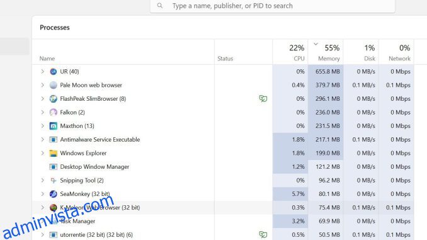
Task: Click the 69.9 MB memory value
Action: click(329, 221)
